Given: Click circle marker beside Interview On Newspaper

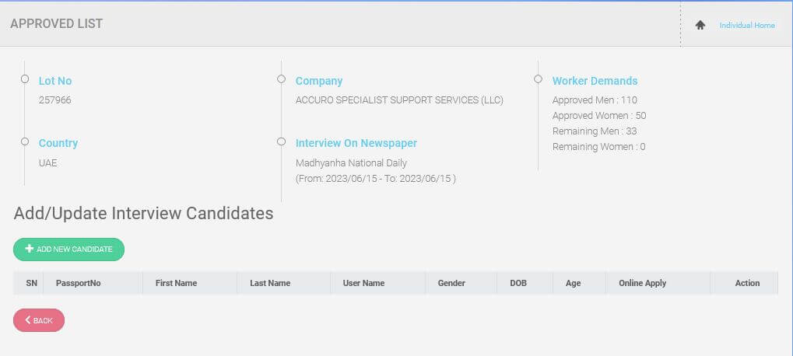Looking at the screenshot, I should coord(281,141).
